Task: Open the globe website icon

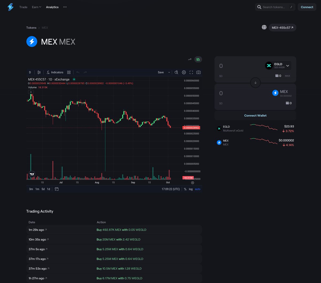Action: pos(264,27)
